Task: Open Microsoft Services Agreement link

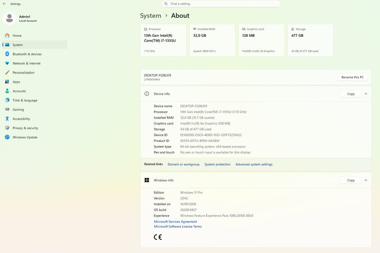Action: (x=175, y=221)
